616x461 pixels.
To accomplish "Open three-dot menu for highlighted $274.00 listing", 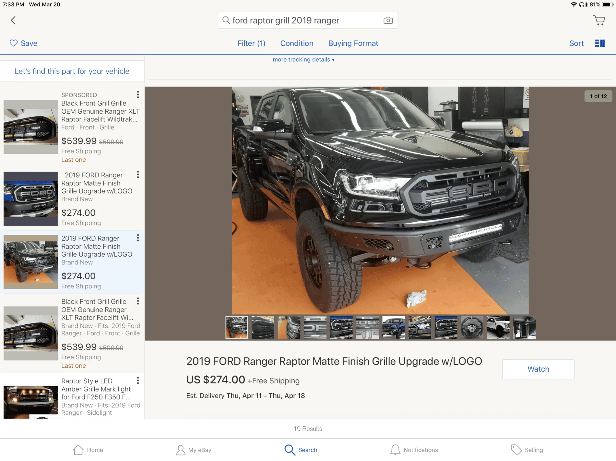I will click(138, 238).
